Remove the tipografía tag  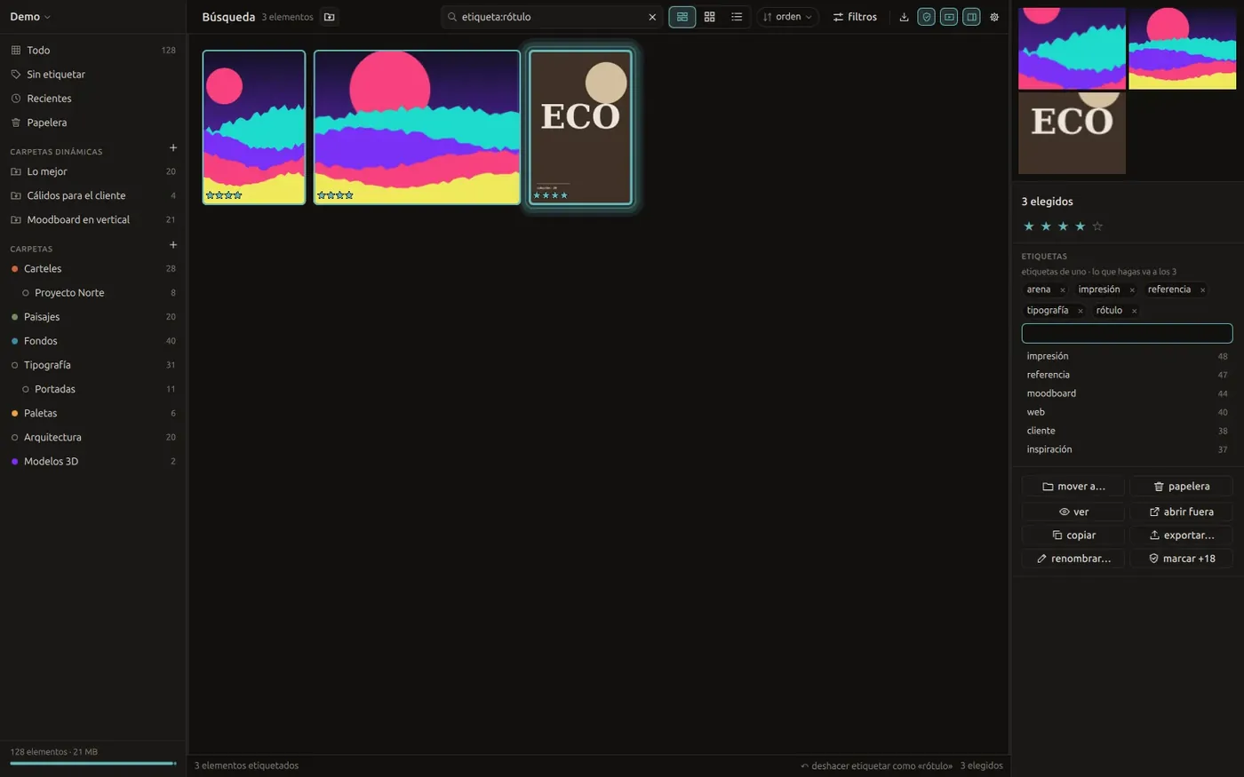coord(1080,311)
